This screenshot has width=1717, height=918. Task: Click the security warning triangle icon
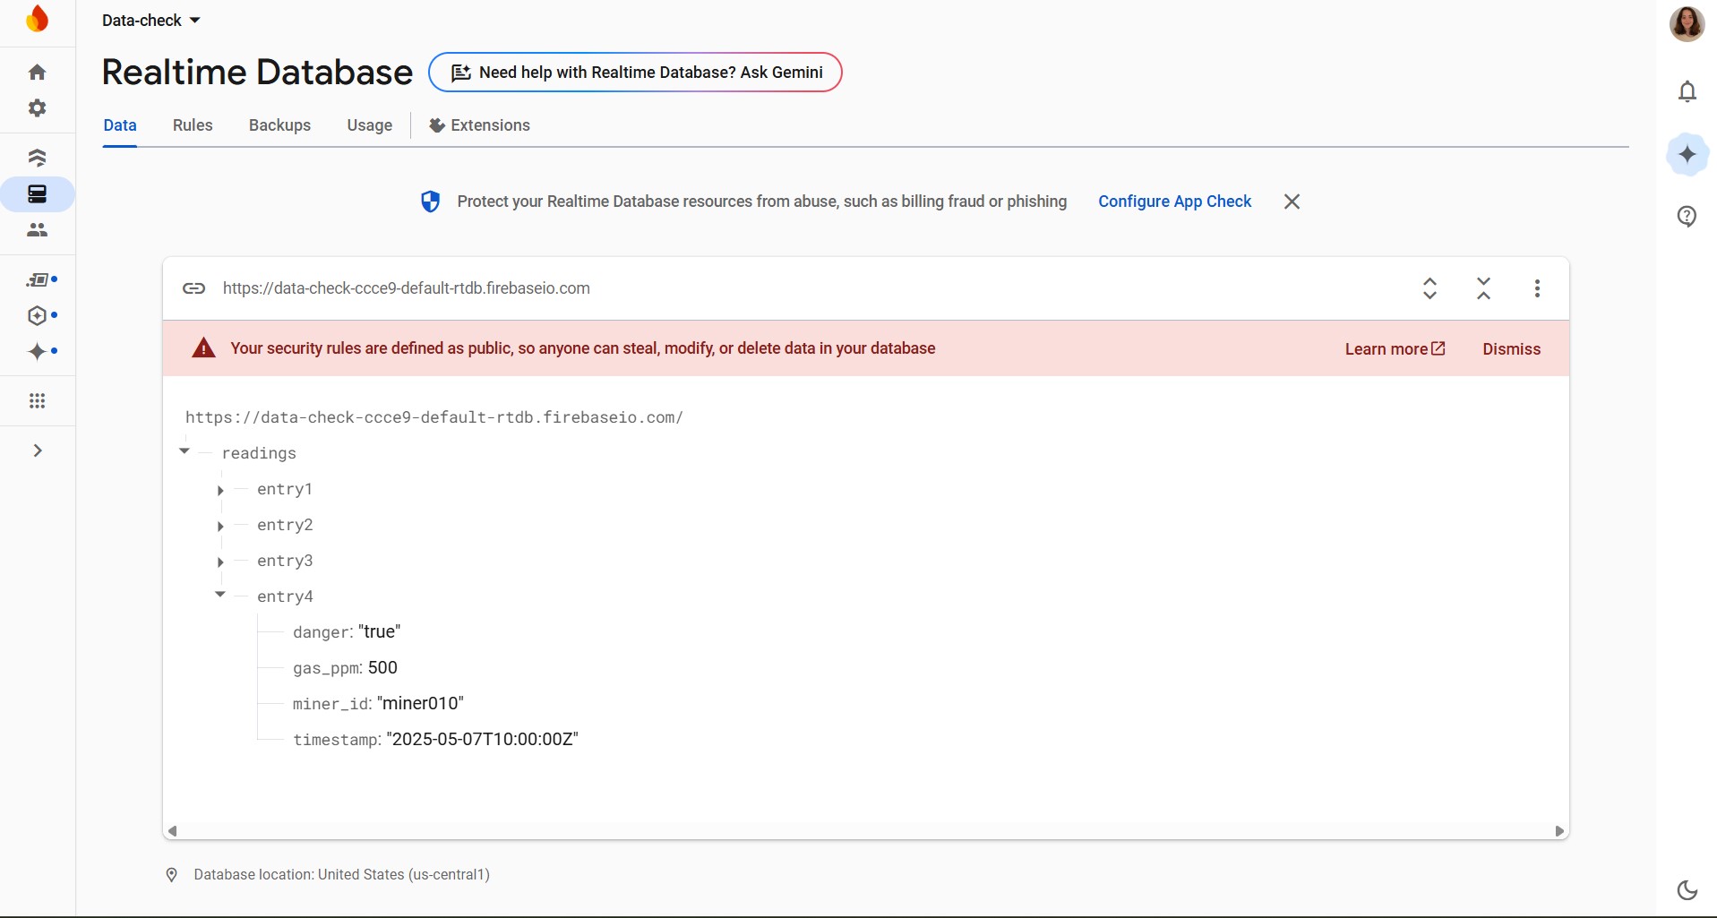click(x=204, y=348)
